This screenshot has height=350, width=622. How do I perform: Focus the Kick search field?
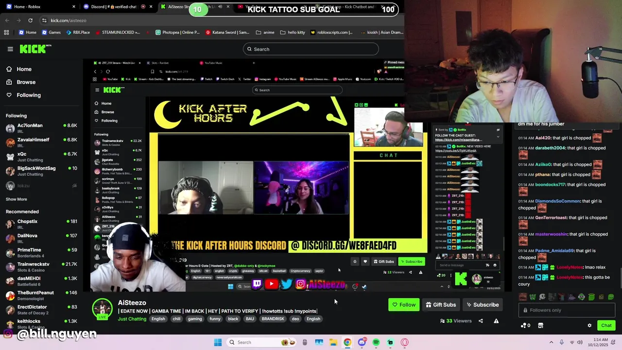[x=311, y=49]
